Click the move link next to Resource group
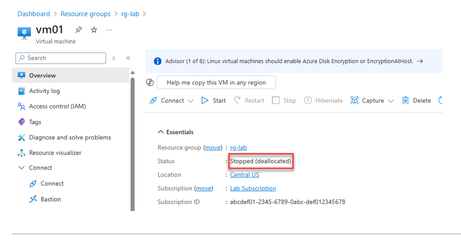461x248 pixels. coord(213,147)
